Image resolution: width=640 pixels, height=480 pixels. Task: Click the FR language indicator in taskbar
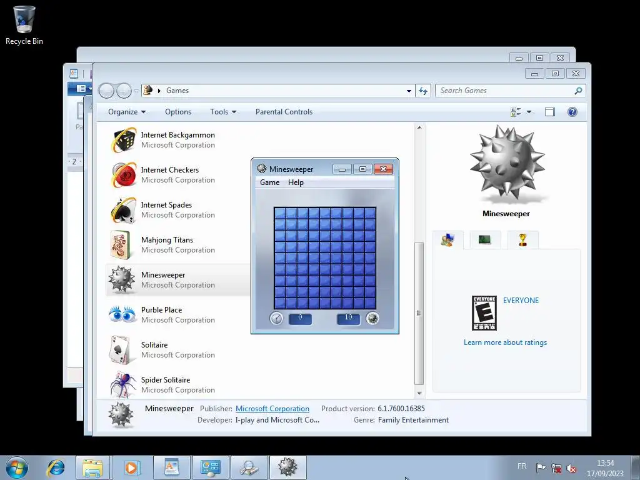click(522, 466)
